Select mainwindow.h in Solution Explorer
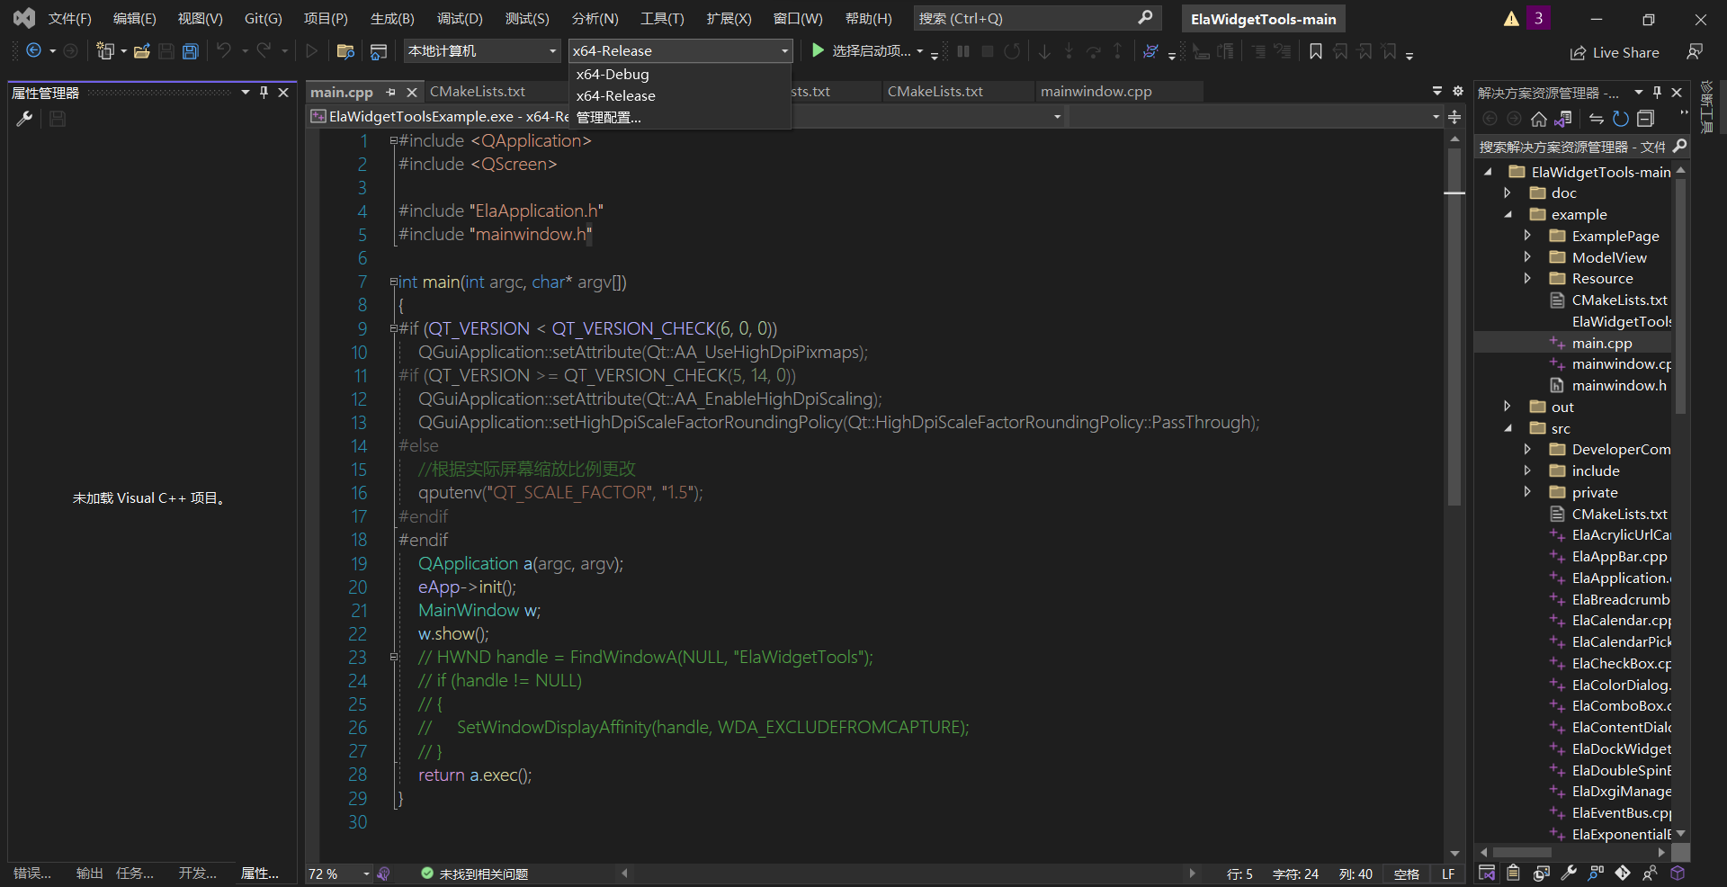The image size is (1727, 887). click(x=1618, y=385)
